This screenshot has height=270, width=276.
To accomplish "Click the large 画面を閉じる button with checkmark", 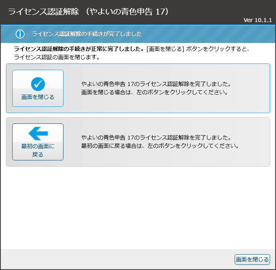I will coord(38,88).
